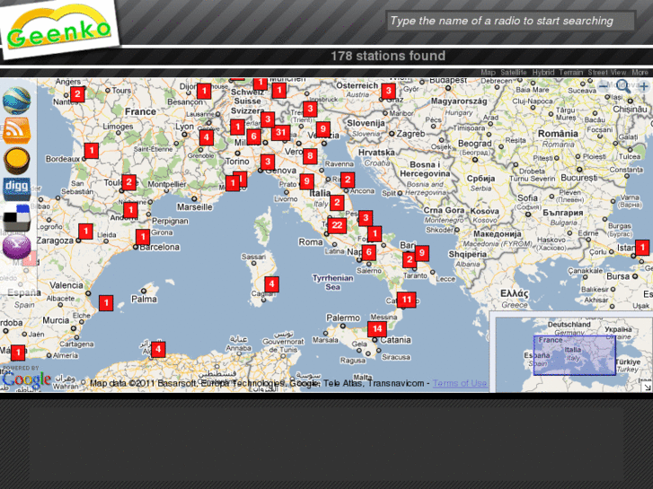Select the 4 marker near Cagliari
Screen dimensions: 653x489
click(271, 284)
